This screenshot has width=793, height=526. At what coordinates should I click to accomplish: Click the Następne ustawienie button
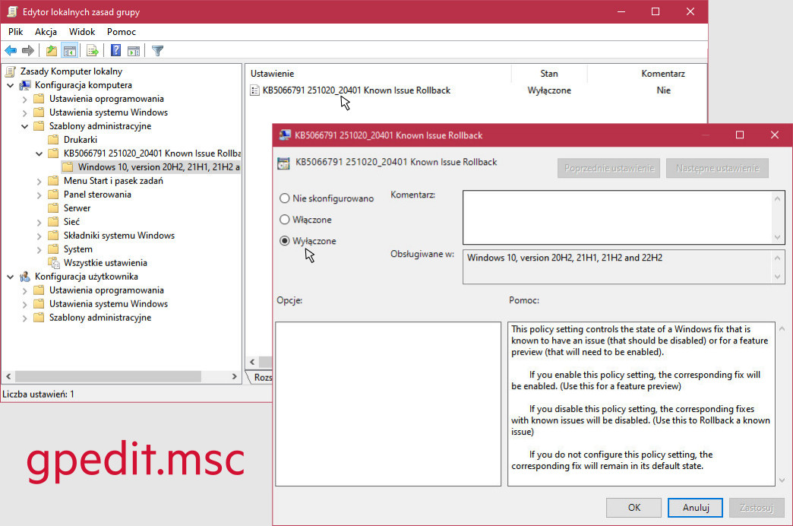(x=717, y=168)
